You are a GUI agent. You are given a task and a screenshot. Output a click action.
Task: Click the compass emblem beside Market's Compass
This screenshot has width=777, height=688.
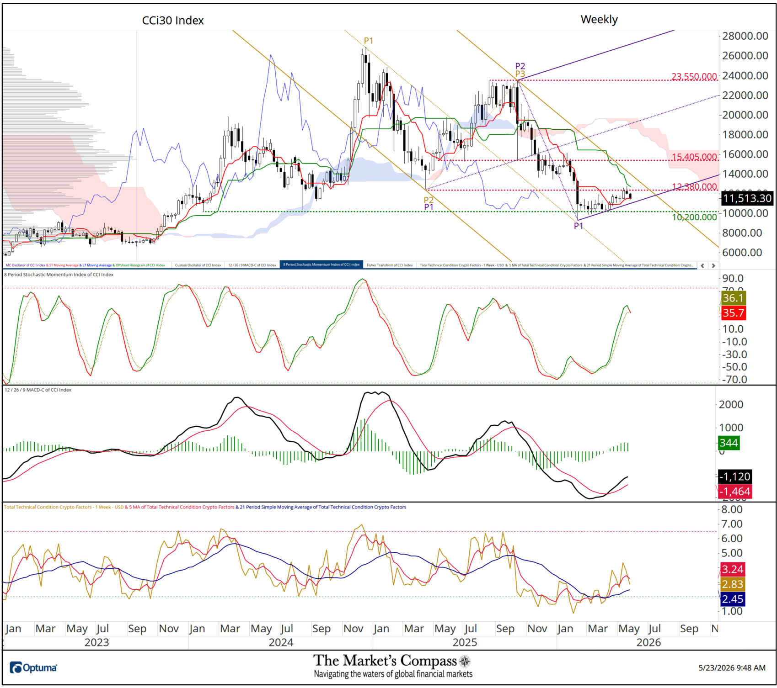(x=465, y=661)
